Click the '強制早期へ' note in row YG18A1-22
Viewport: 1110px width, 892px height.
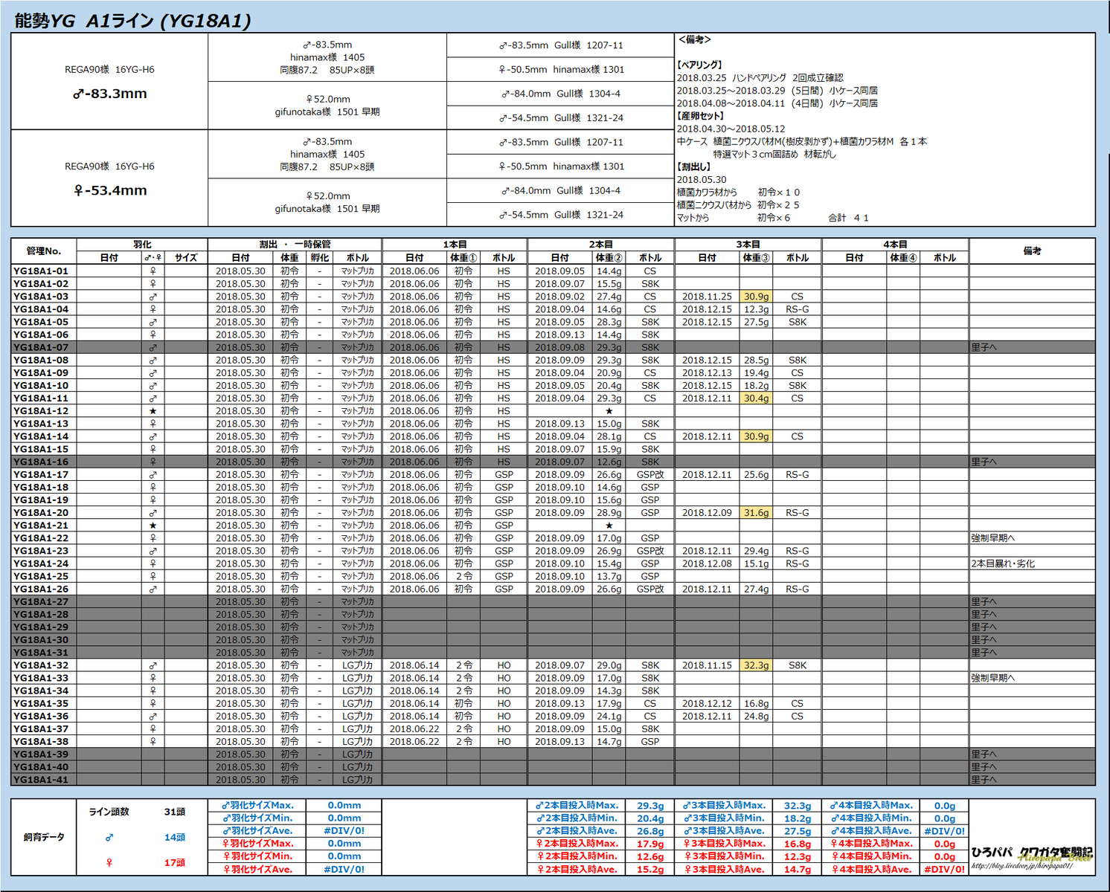point(992,538)
